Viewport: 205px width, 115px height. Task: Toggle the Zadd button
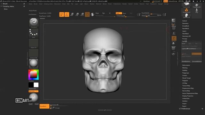point(119,13)
